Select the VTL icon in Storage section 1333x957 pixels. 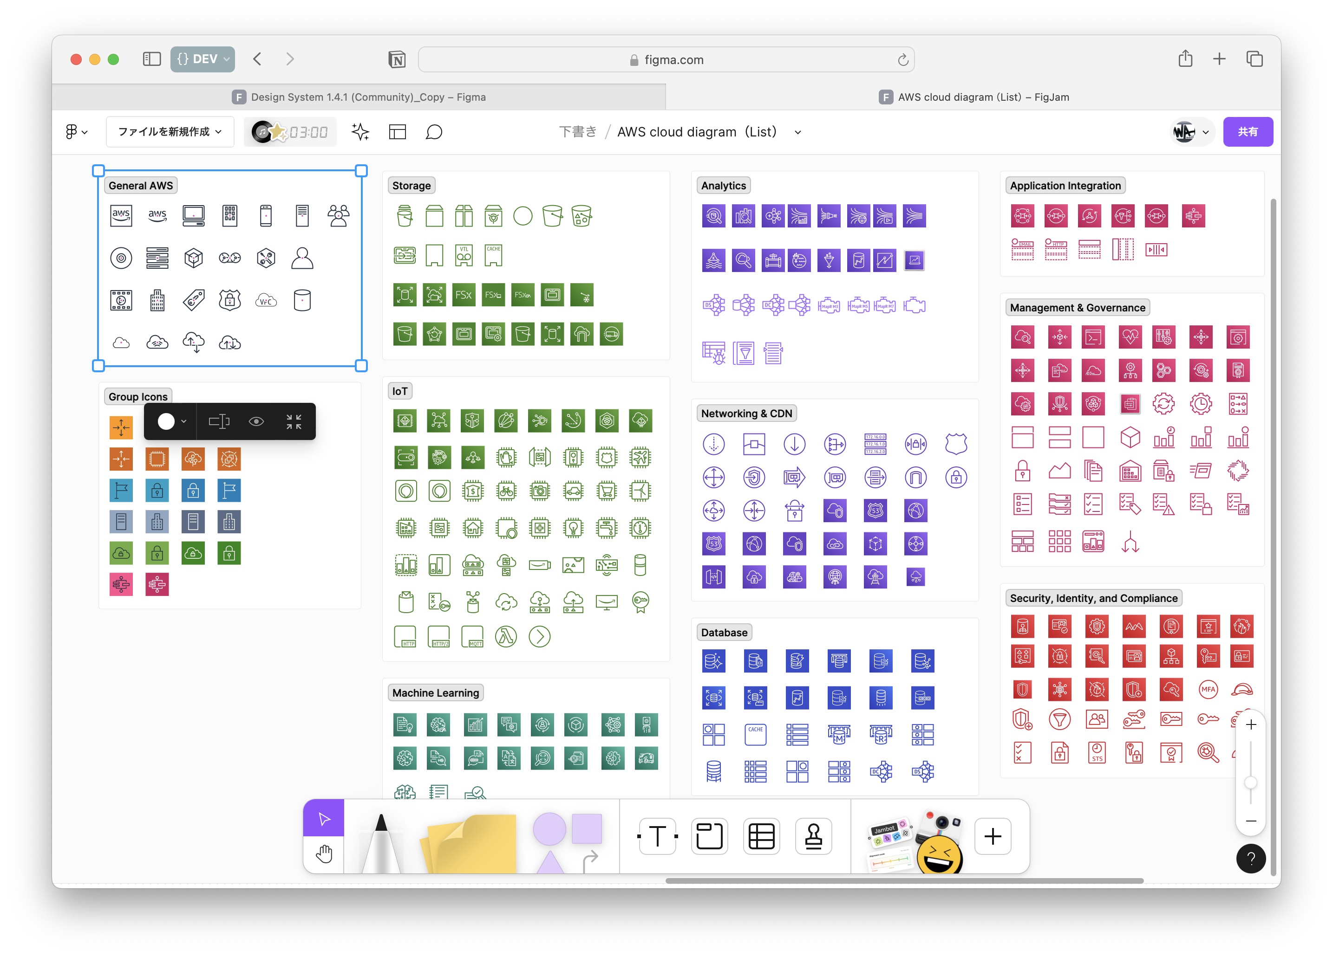pyautogui.click(x=464, y=255)
